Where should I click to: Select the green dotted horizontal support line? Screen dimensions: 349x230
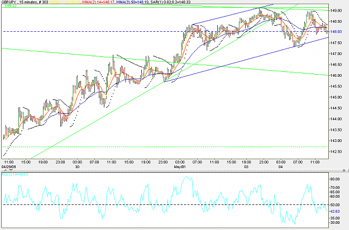(165, 147)
